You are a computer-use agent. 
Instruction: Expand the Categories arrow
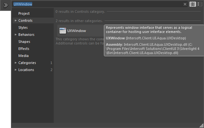click(16, 63)
